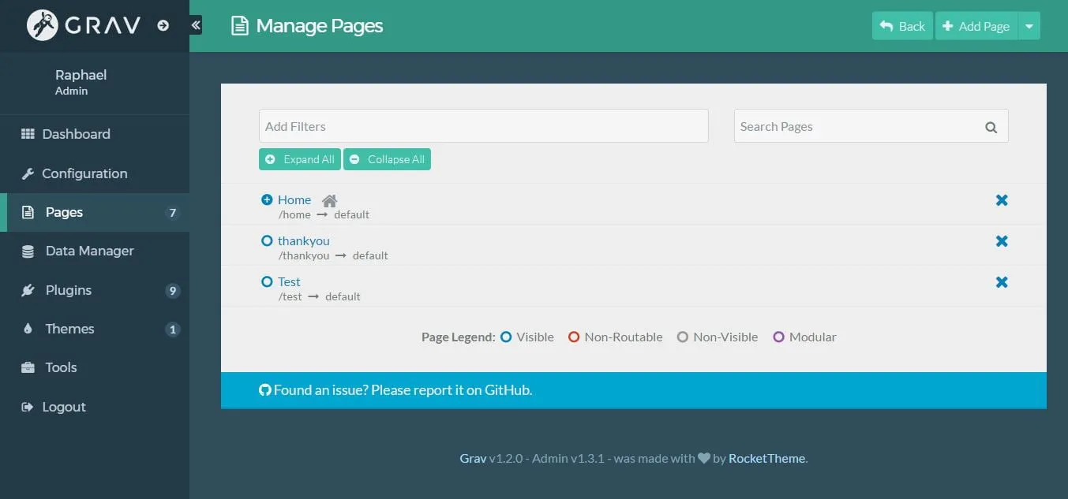This screenshot has height=499, width=1068.
Task: Collapse all pages with Collapse All button
Action: 387,159
